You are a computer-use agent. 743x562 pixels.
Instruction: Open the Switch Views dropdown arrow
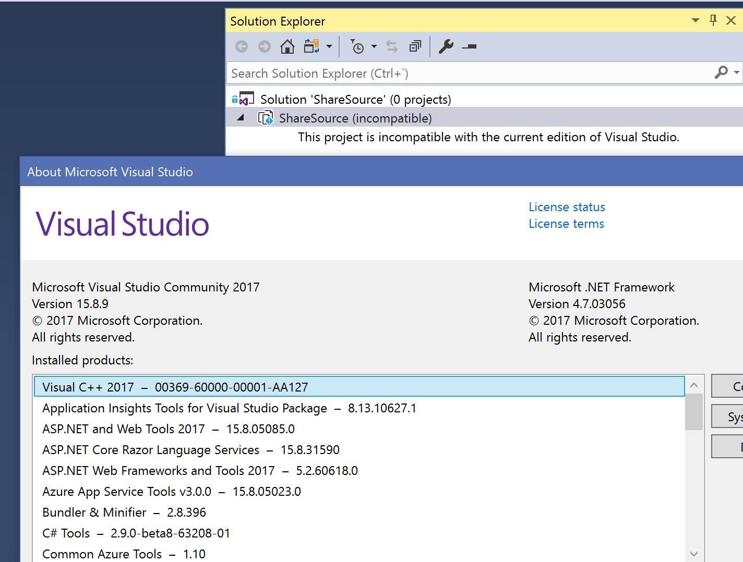click(330, 46)
